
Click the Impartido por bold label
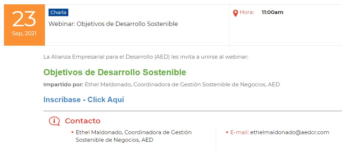(63, 85)
